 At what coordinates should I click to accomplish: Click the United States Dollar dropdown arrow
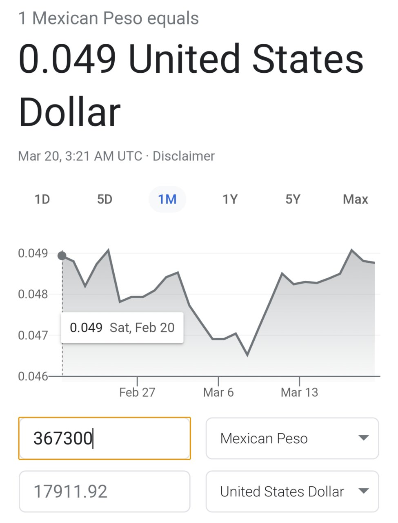[363, 491]
